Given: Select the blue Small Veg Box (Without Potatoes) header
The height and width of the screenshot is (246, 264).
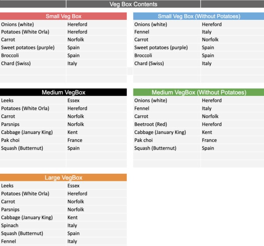Looking at the screenshot, I should (x=198, y=16).
